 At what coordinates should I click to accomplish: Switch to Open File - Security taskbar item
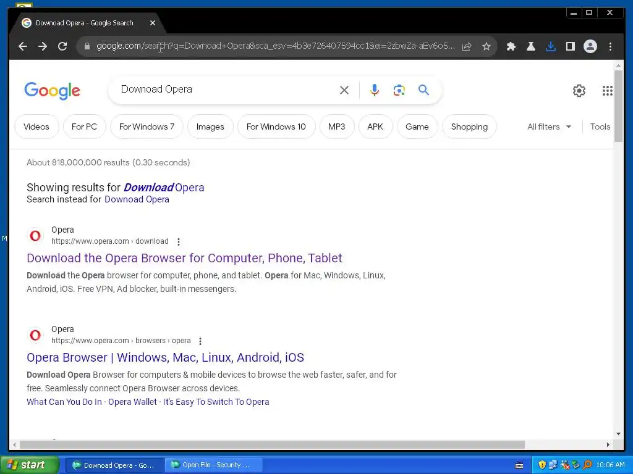point(213,465)
